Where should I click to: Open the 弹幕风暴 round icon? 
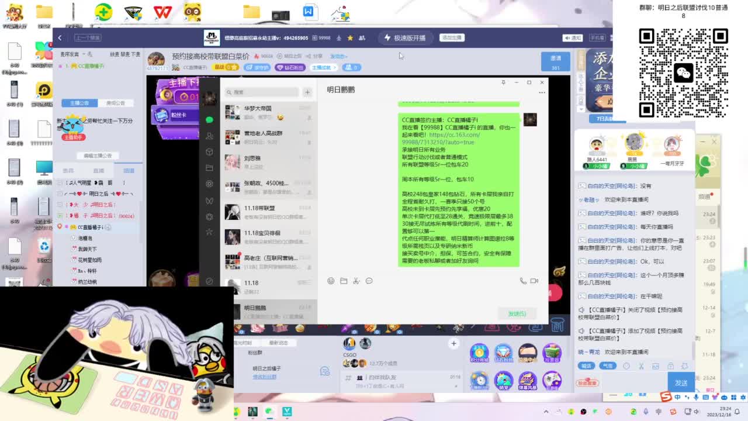[x=527, y=381]
